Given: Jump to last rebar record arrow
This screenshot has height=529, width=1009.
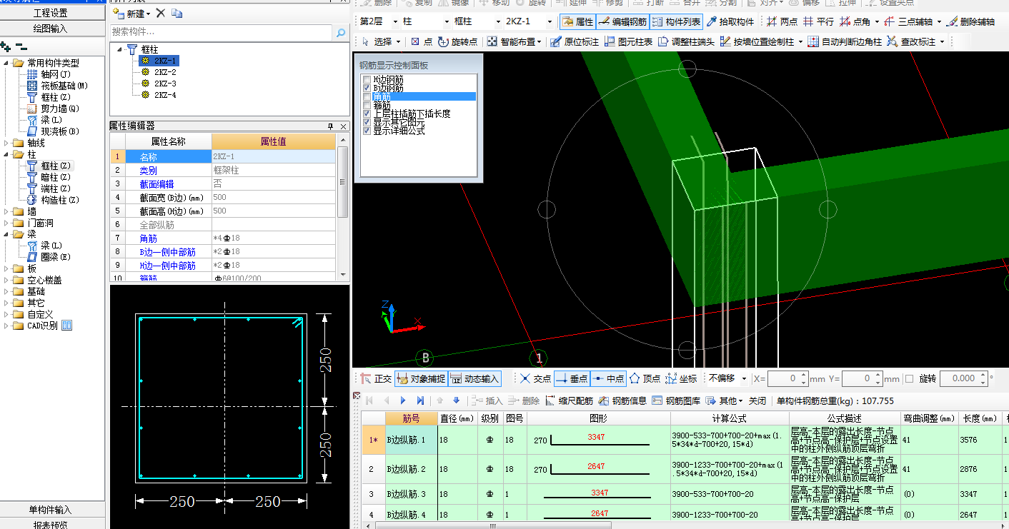Looking at the screenshot, I should (x=420, y=401).
